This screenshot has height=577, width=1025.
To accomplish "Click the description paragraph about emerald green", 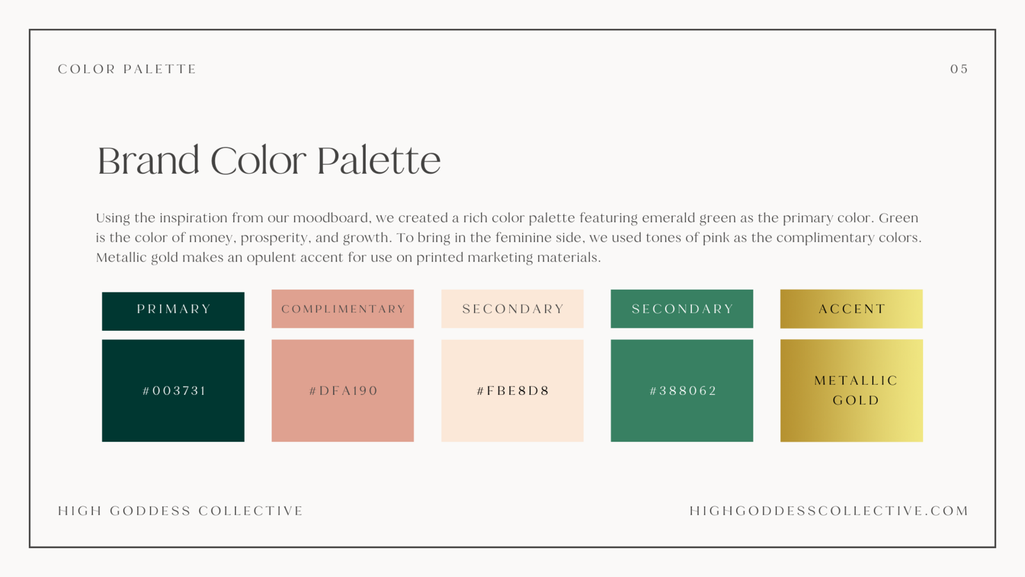I will coord(509,238).
